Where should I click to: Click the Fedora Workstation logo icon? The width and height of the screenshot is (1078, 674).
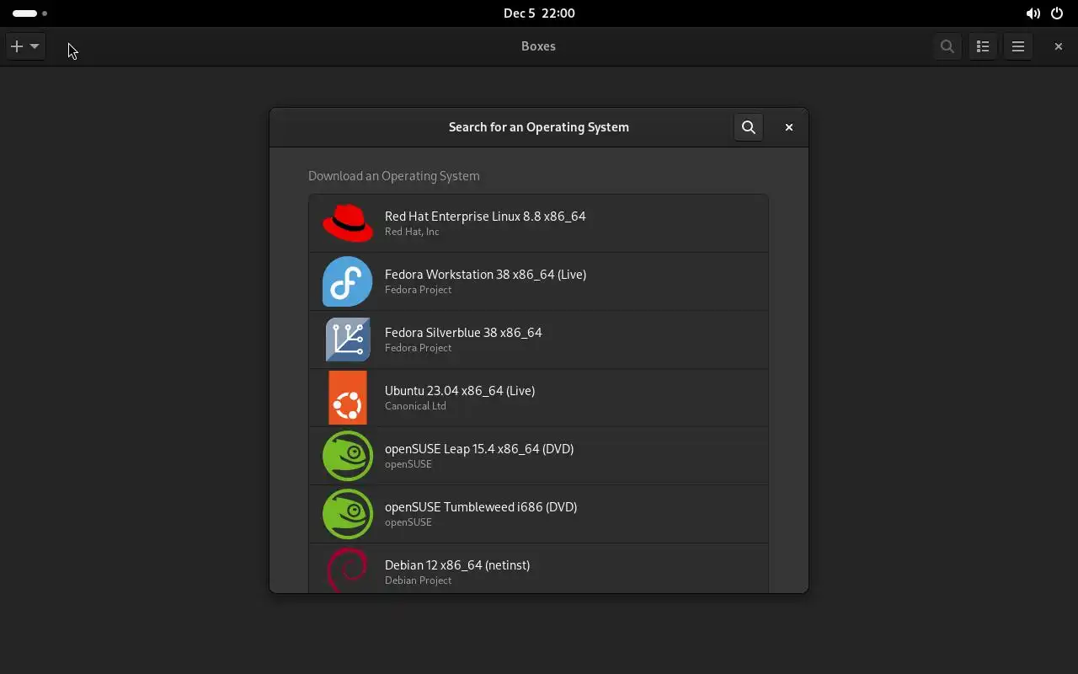click(348, 281)
